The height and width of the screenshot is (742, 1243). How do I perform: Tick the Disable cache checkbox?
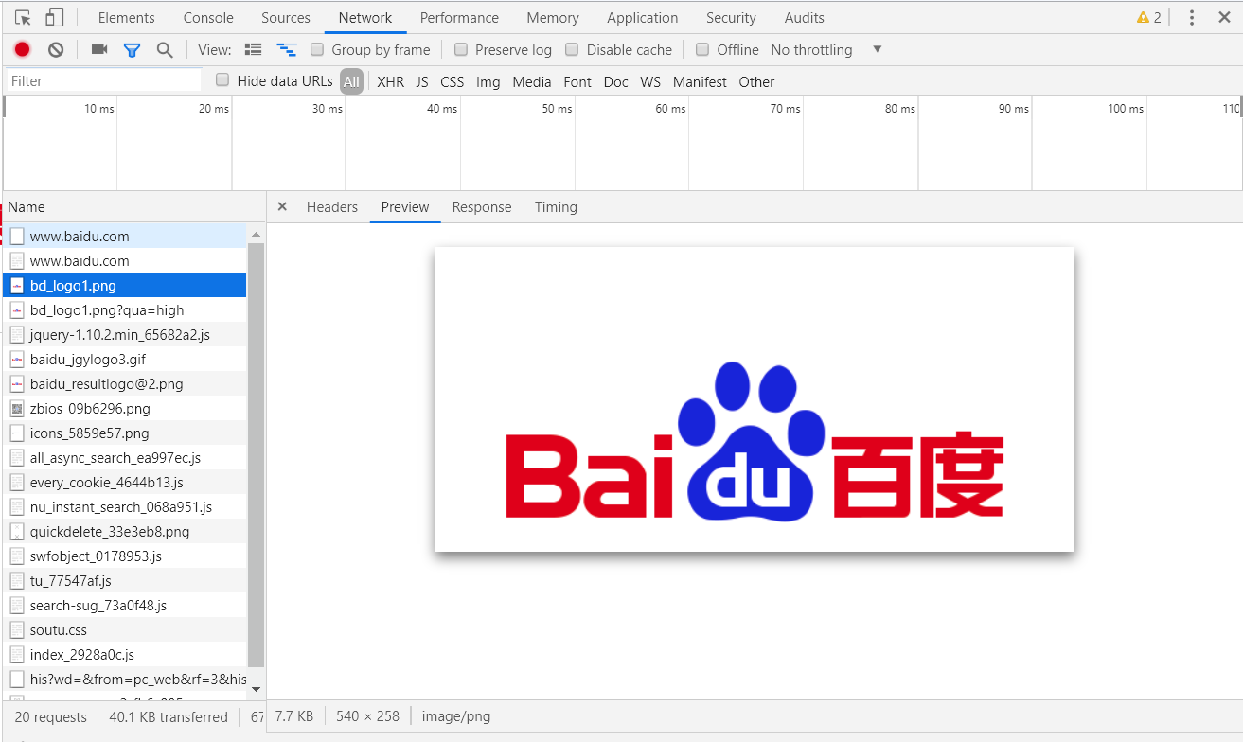click(x=572, y=49)
